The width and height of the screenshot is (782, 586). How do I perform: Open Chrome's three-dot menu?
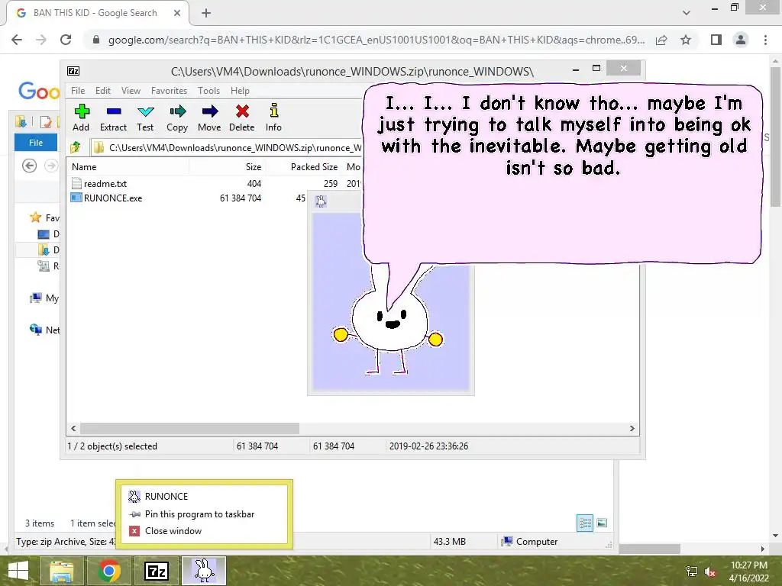[x=765, y=40]
